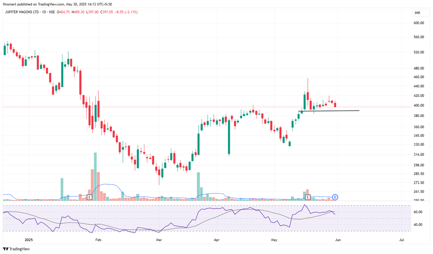Select the change value −8.55 (−2.11%)
Screen dimensions: 433x254
[126, 12]
